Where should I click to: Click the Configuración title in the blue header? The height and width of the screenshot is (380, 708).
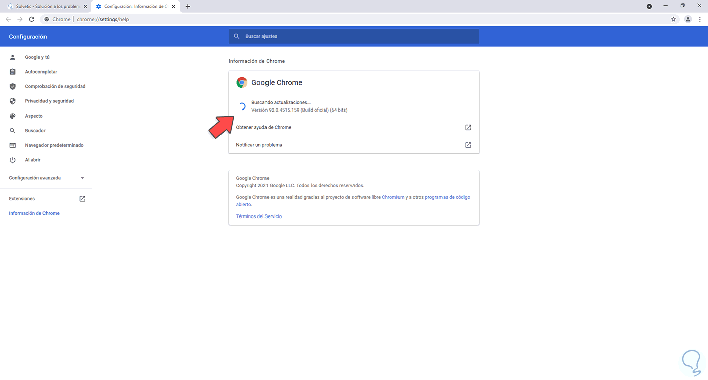click(x=28, y=37)
